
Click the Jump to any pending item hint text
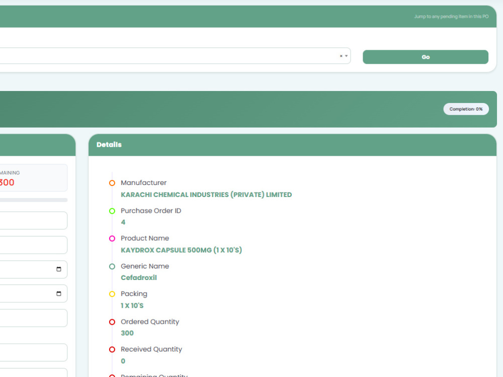coord(451,17)
